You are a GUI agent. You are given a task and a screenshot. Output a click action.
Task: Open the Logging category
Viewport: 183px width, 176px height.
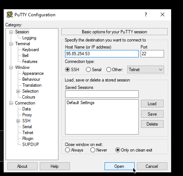tap(29, 38)
